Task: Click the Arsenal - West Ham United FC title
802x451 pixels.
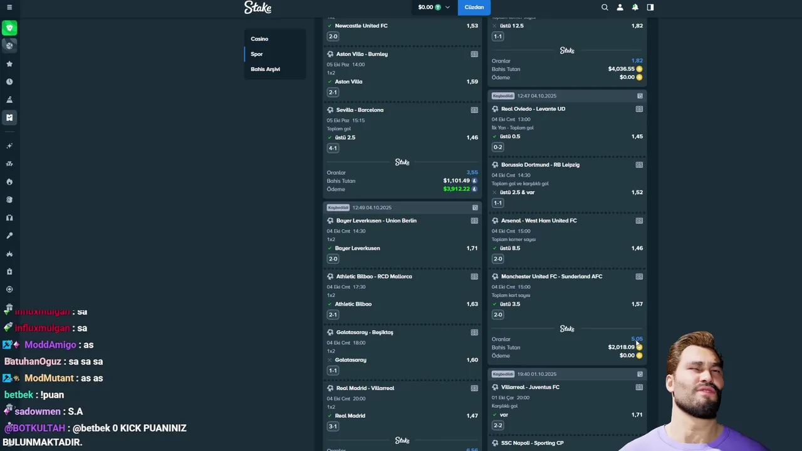Action: 539,220
